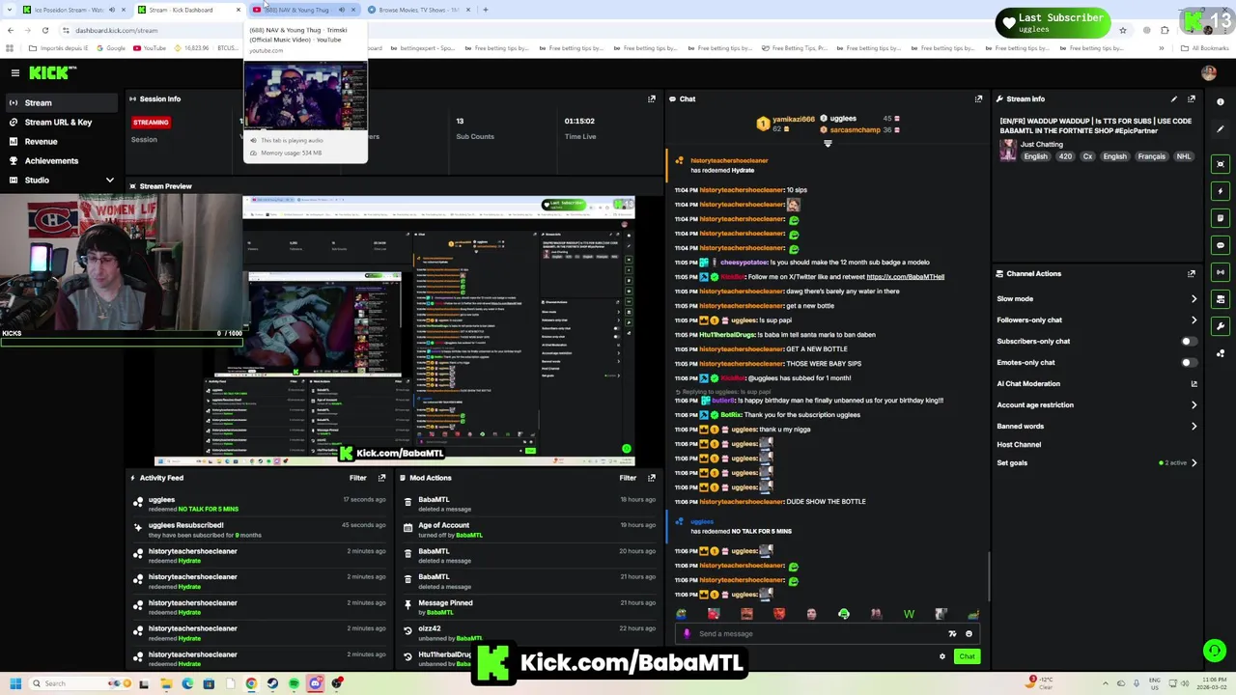Open AI Chat Moderation external link
The width and height of the screenshot is (1236, 695).
1194,384
